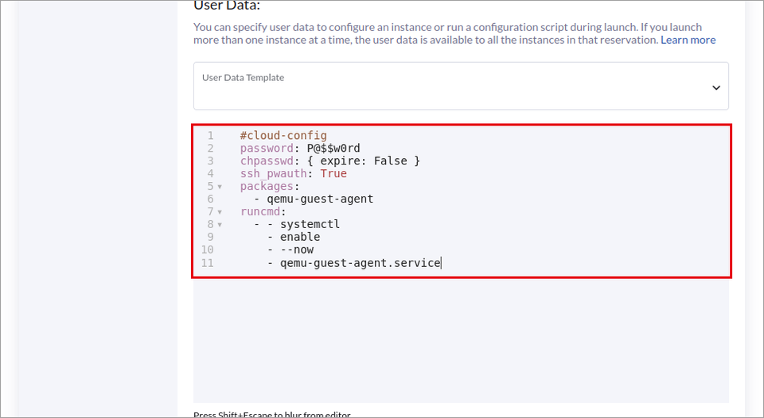Click line number 11 in the gutter
This screenshot has width=764, height=418.
[207, 263]
